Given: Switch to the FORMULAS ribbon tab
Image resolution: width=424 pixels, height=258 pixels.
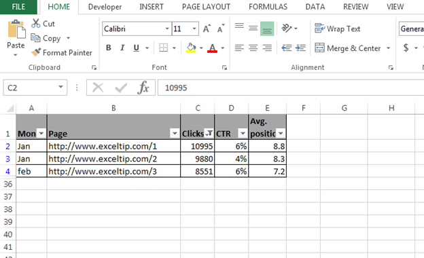Looking at the screenshot, I should pyautogui.click(x=268, y=7).
